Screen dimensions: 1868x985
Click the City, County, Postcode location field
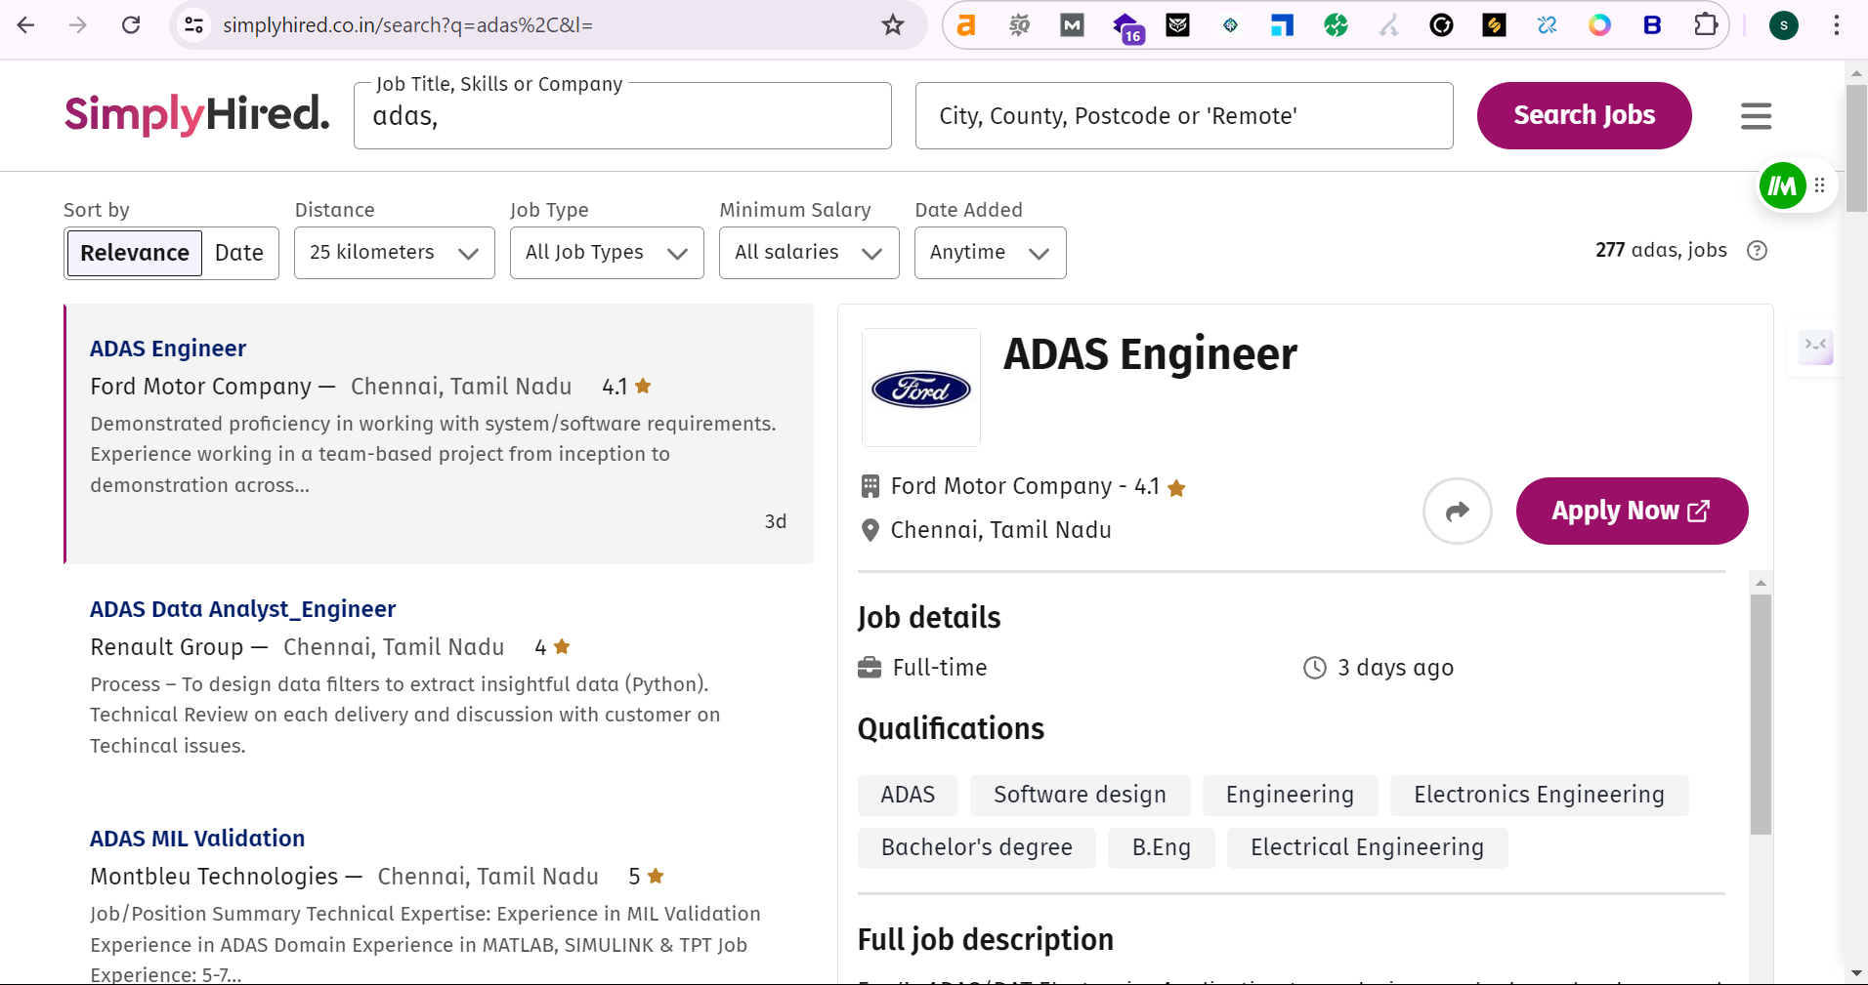click(1183, 115)
